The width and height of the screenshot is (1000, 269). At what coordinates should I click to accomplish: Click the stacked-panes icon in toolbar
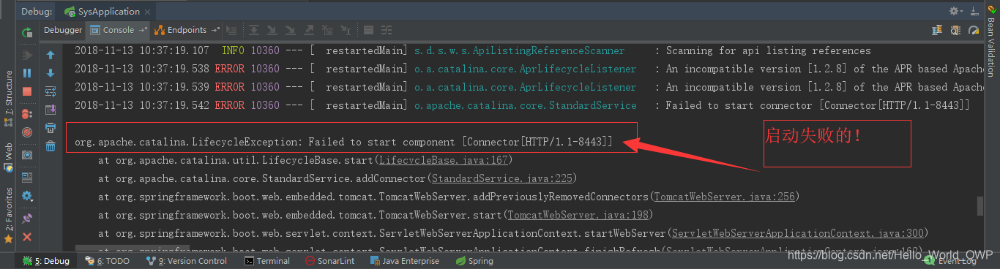click(x=937, y=30)
